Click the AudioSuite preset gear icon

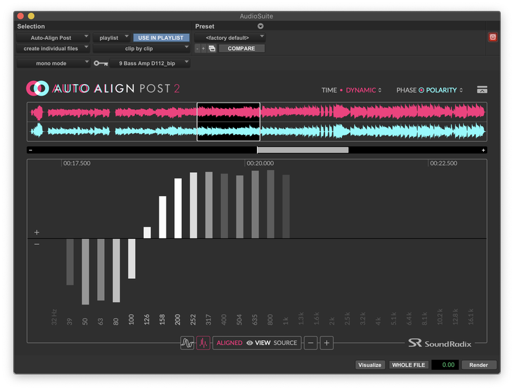point(261,26)
